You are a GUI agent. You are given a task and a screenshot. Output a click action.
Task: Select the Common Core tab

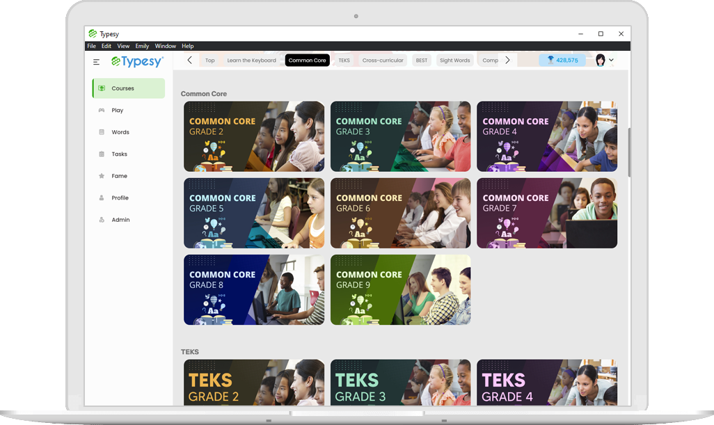[x=308, y=60]
